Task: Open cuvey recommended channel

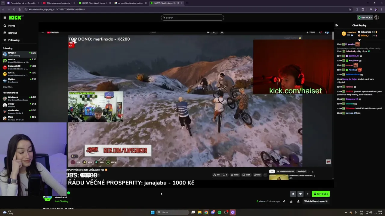Action: click(19, 105)
